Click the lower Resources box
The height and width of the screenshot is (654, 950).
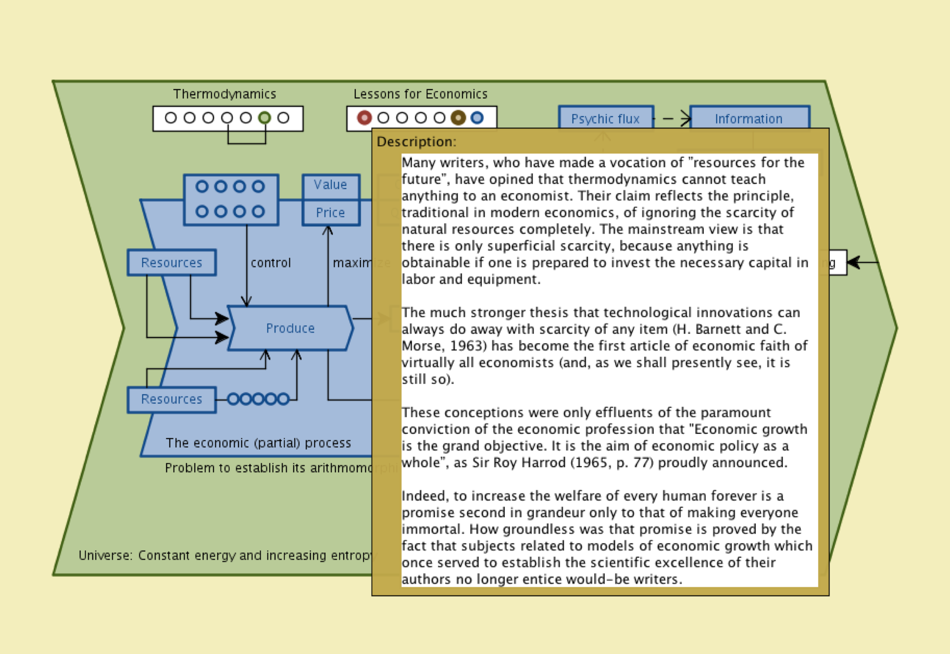(x=172, y=399)
